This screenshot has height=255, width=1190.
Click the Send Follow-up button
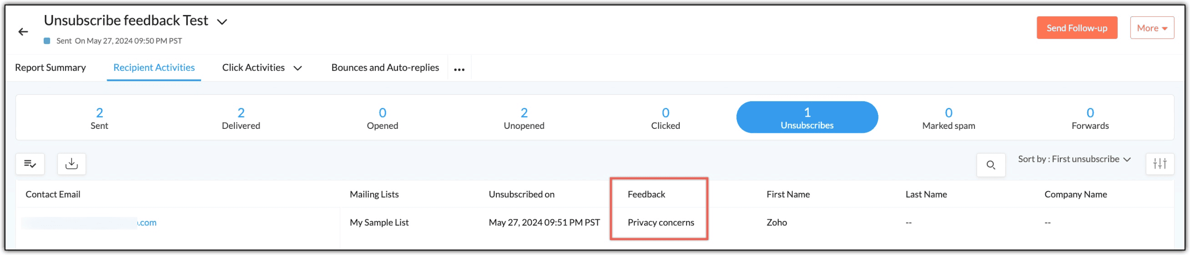click(1076, 28)
